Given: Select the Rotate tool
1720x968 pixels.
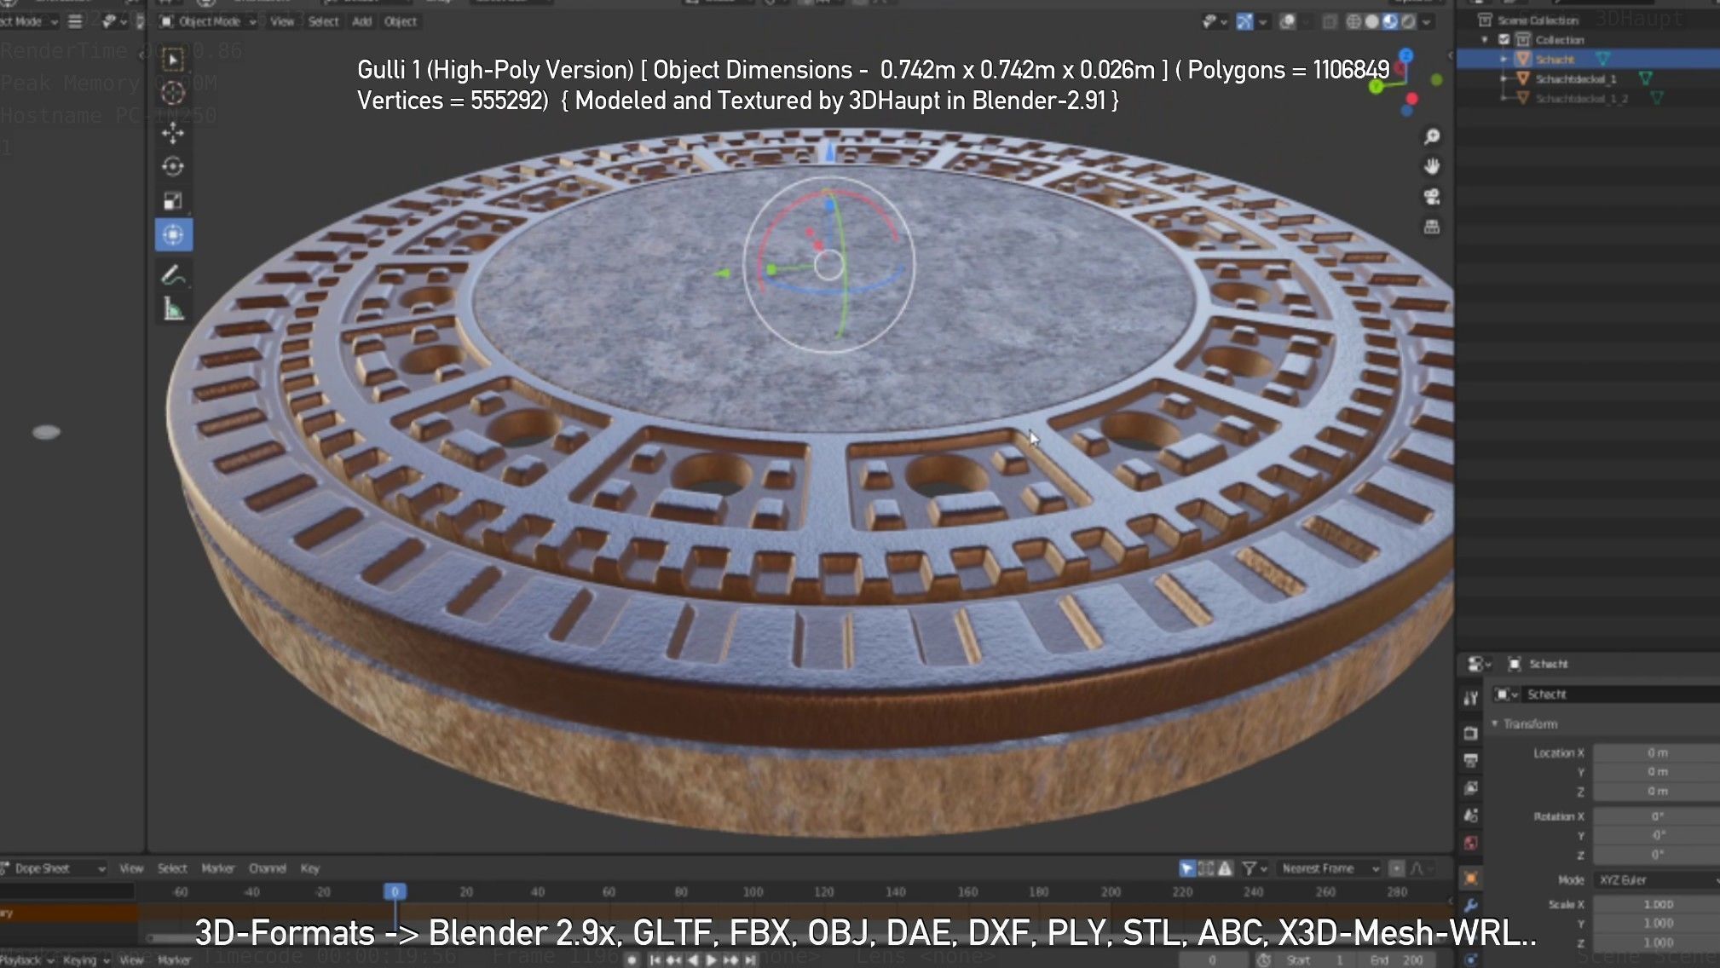Looking at the screenshot, I should [173, 167].
